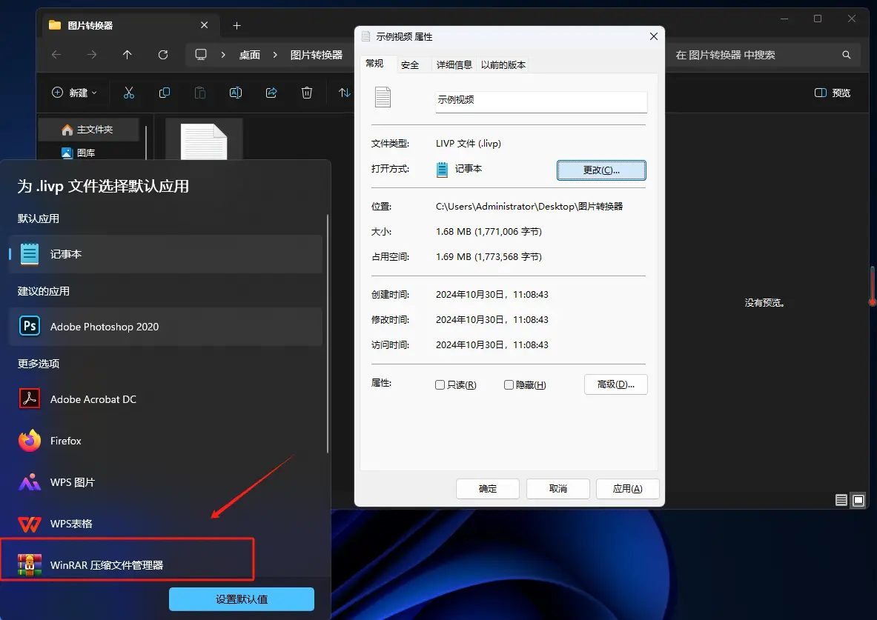Click the Share icon in Explorer toolbar

tap(271, 93)
